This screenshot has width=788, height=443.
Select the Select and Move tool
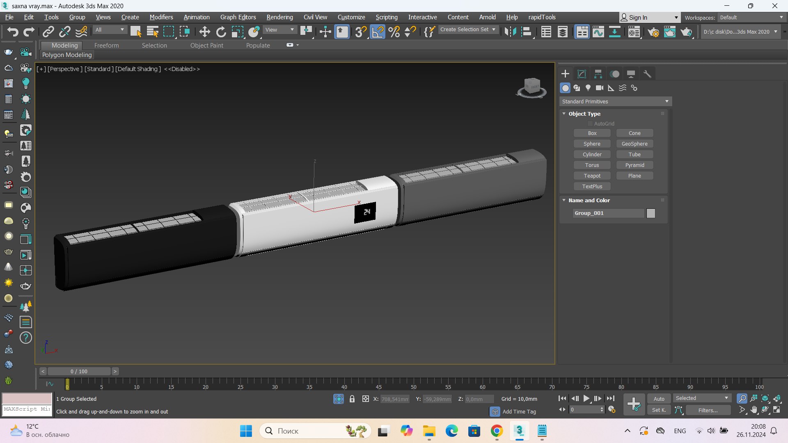pyautogui.click(x=204, y=32)
